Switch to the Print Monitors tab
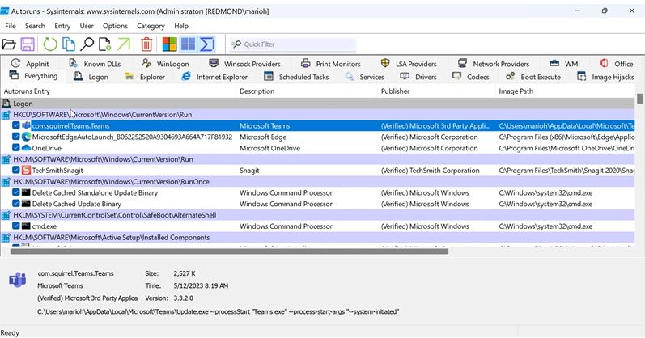 [x=331, y=64]
